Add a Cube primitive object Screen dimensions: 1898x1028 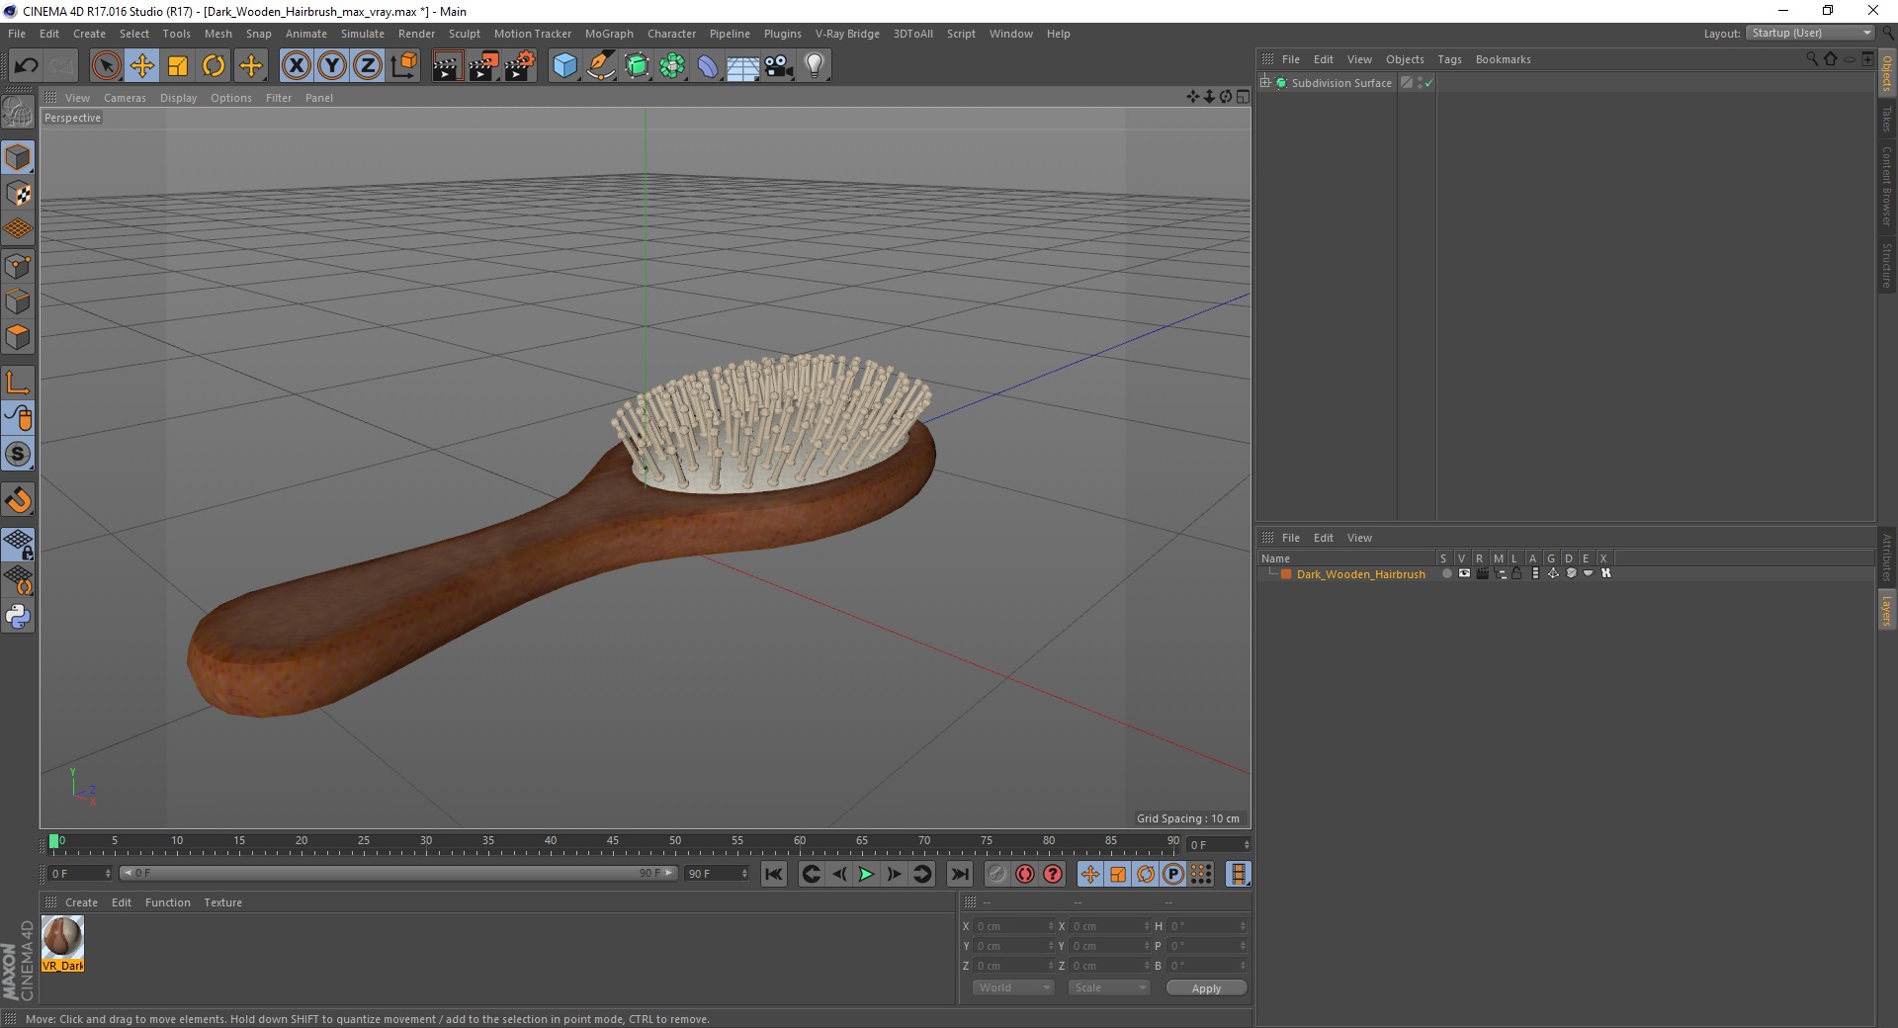tap(564, 66)
